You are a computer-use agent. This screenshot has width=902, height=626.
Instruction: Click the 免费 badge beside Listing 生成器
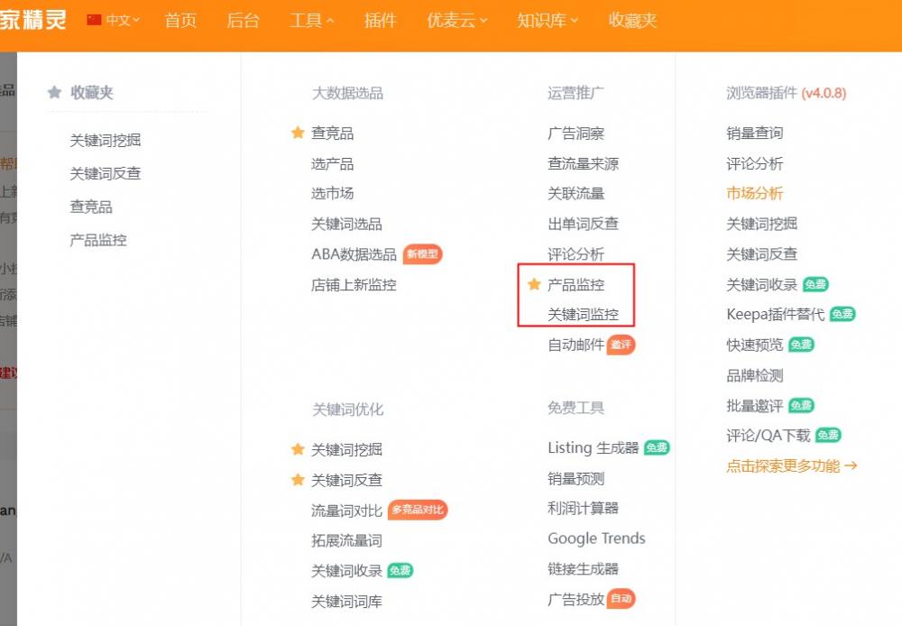pos(657,448)
